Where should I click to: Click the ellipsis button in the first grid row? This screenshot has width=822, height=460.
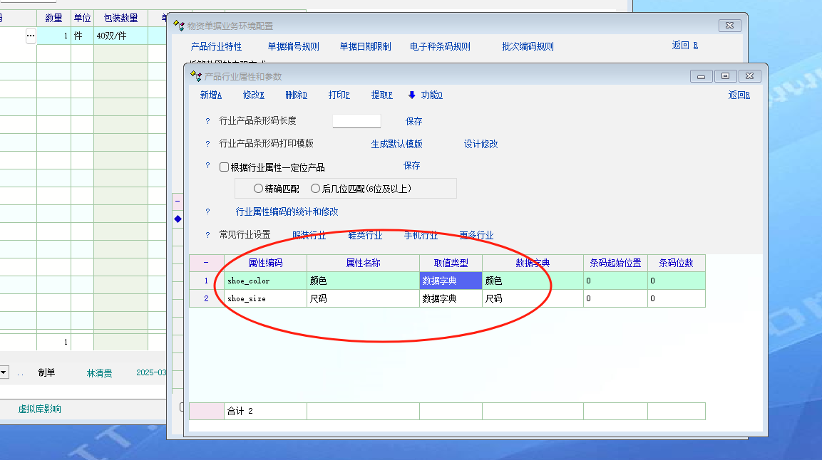[31, 36]
